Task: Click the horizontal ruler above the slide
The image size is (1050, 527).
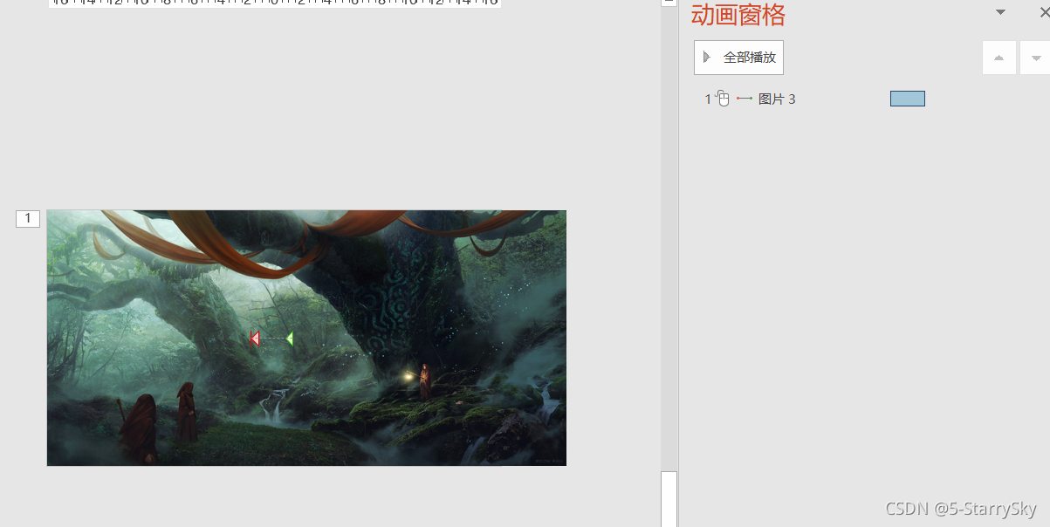Action: pyautogui.click(x=274, y=3)
